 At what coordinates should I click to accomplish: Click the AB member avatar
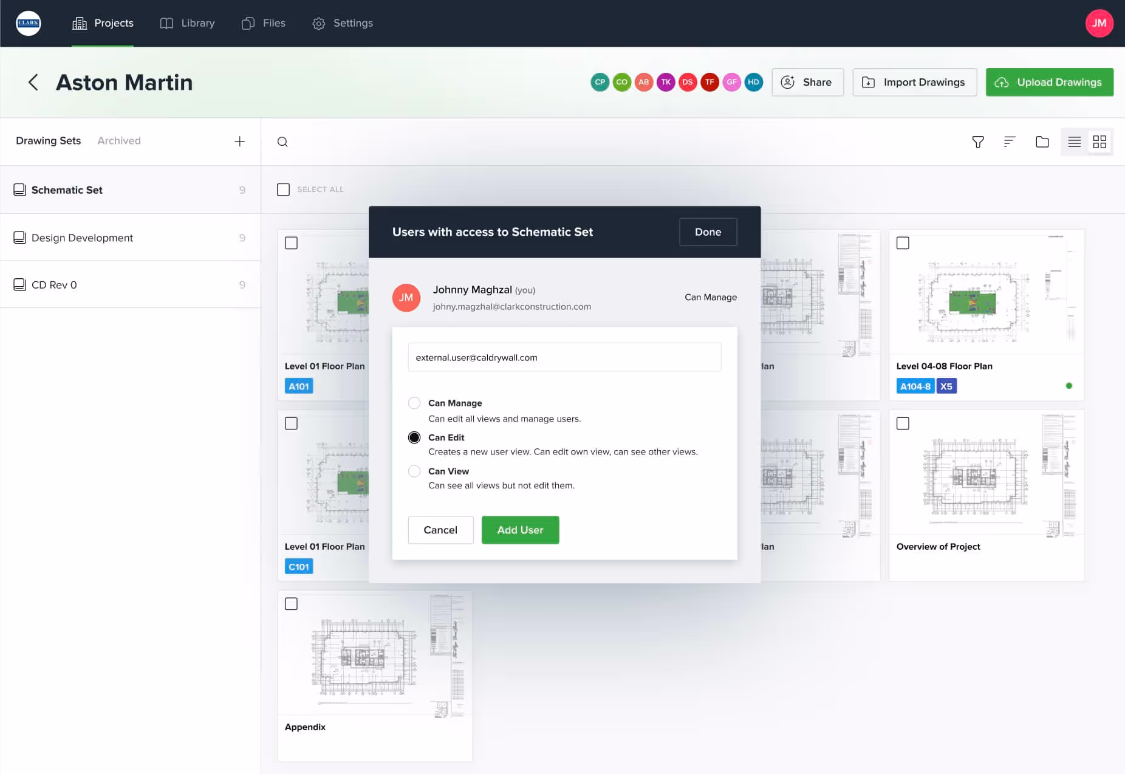coord(643,82)
